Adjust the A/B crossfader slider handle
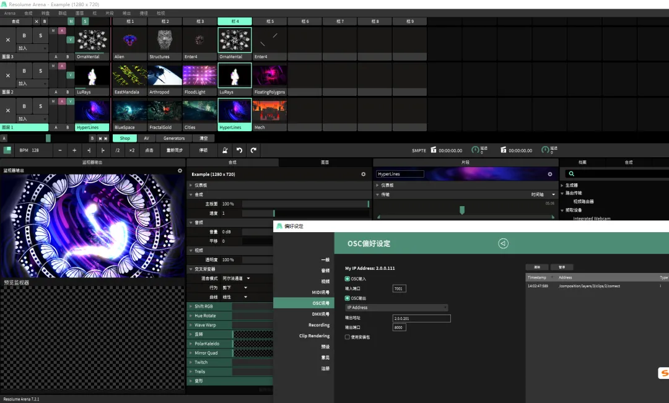 tap(48, 138)
